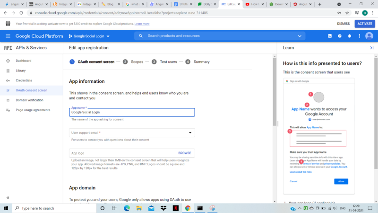Dismiss the free trial banner

click(344, 24)
